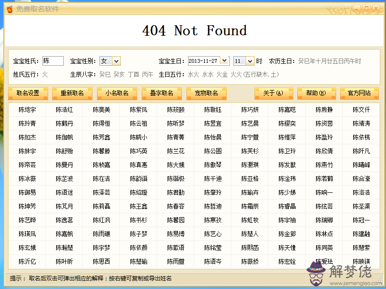Click 重新取名 to regenerate names
This screenshot has width=386, height=289.
[x=72, y=93]
